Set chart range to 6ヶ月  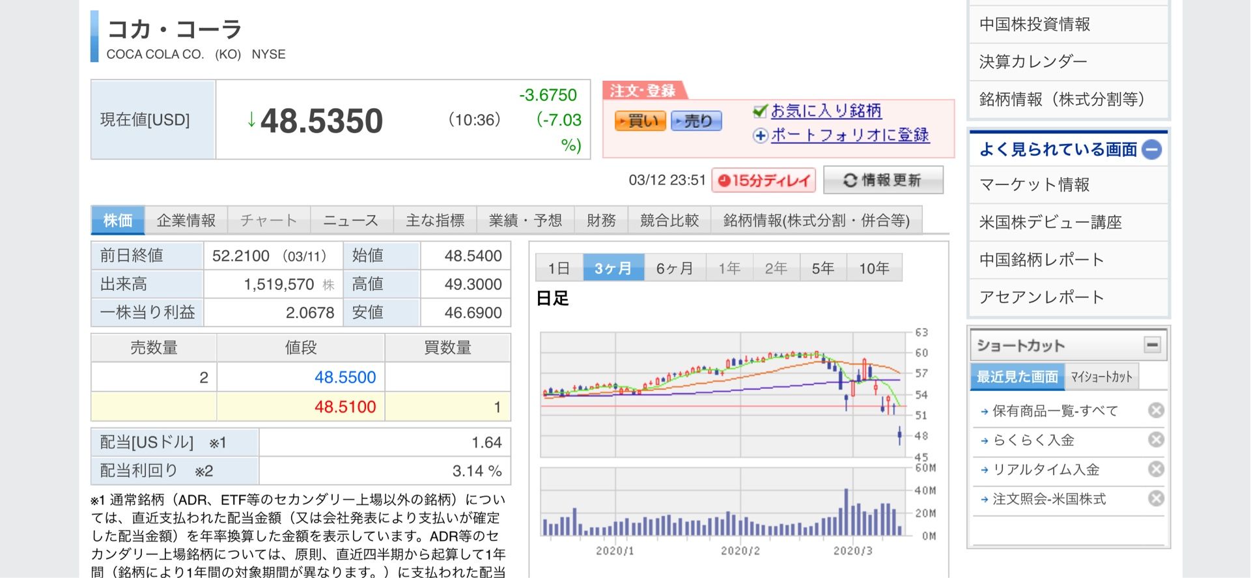point(675,268)
